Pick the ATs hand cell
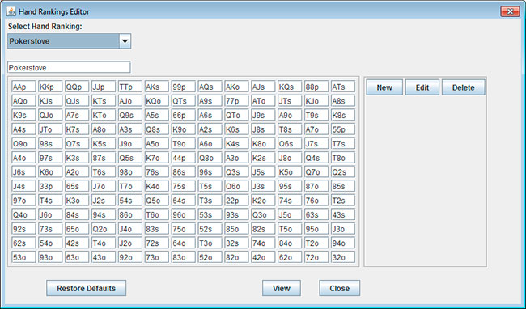This screenshot has width=526, height=309. coord(343,87)
